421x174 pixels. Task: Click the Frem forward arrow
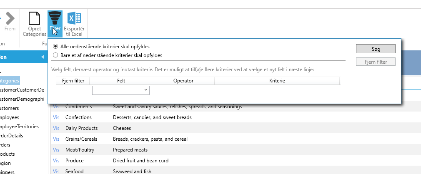(10, 19)
